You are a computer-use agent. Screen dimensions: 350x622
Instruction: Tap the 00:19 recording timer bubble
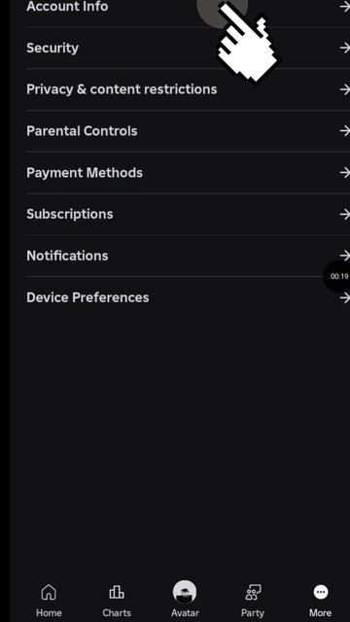click(337, 276)
